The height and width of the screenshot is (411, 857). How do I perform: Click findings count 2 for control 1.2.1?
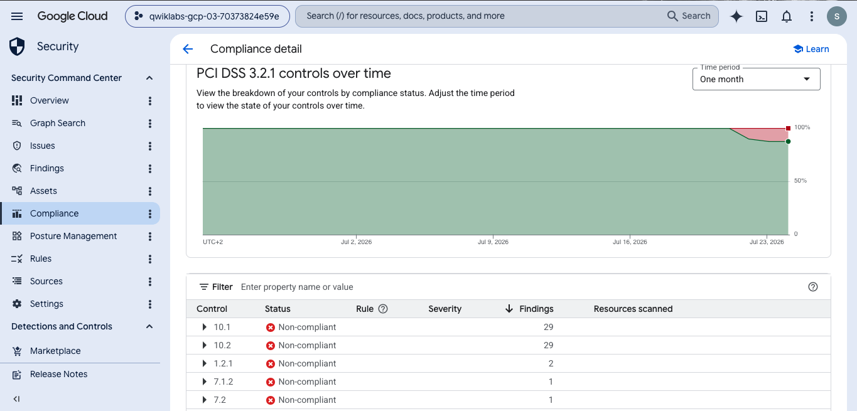pos(551,363)
